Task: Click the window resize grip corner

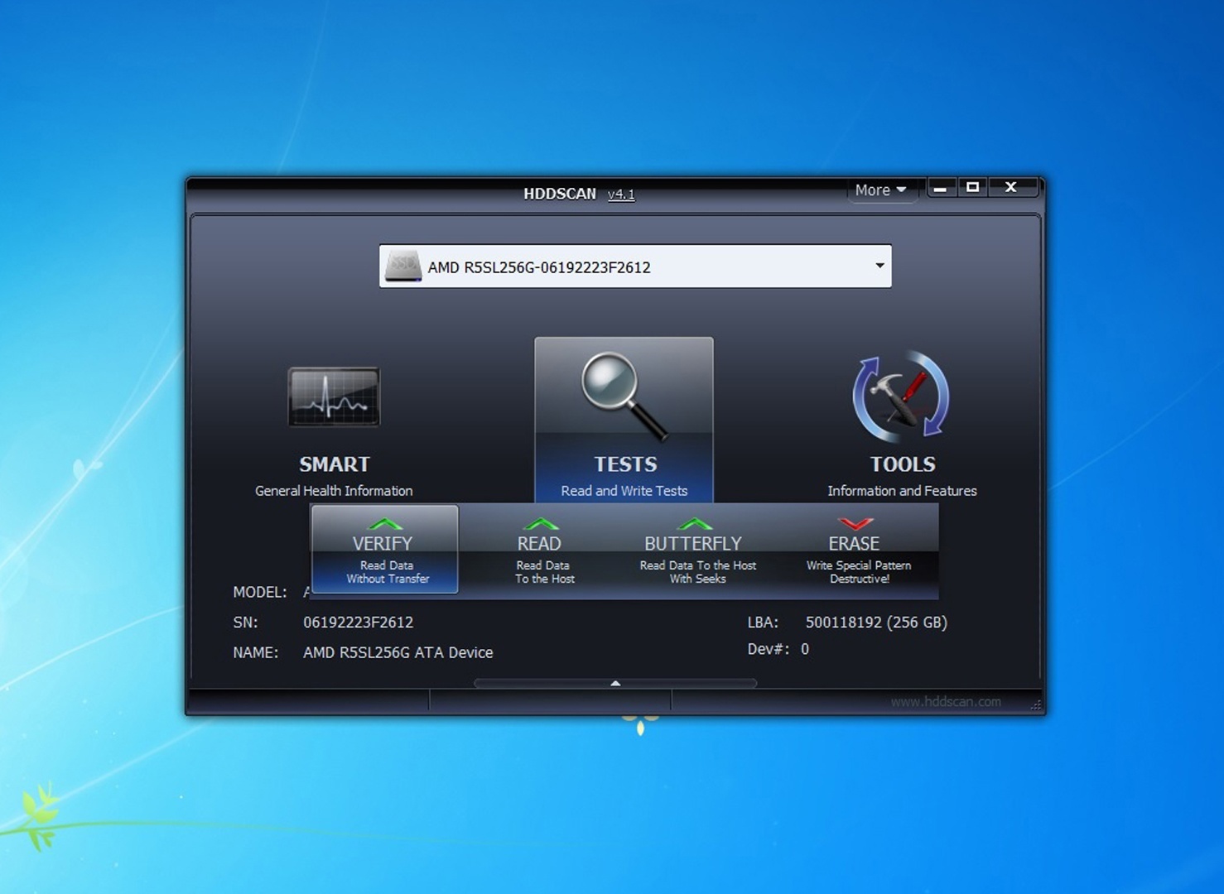Action: (x=1036, y=704)
